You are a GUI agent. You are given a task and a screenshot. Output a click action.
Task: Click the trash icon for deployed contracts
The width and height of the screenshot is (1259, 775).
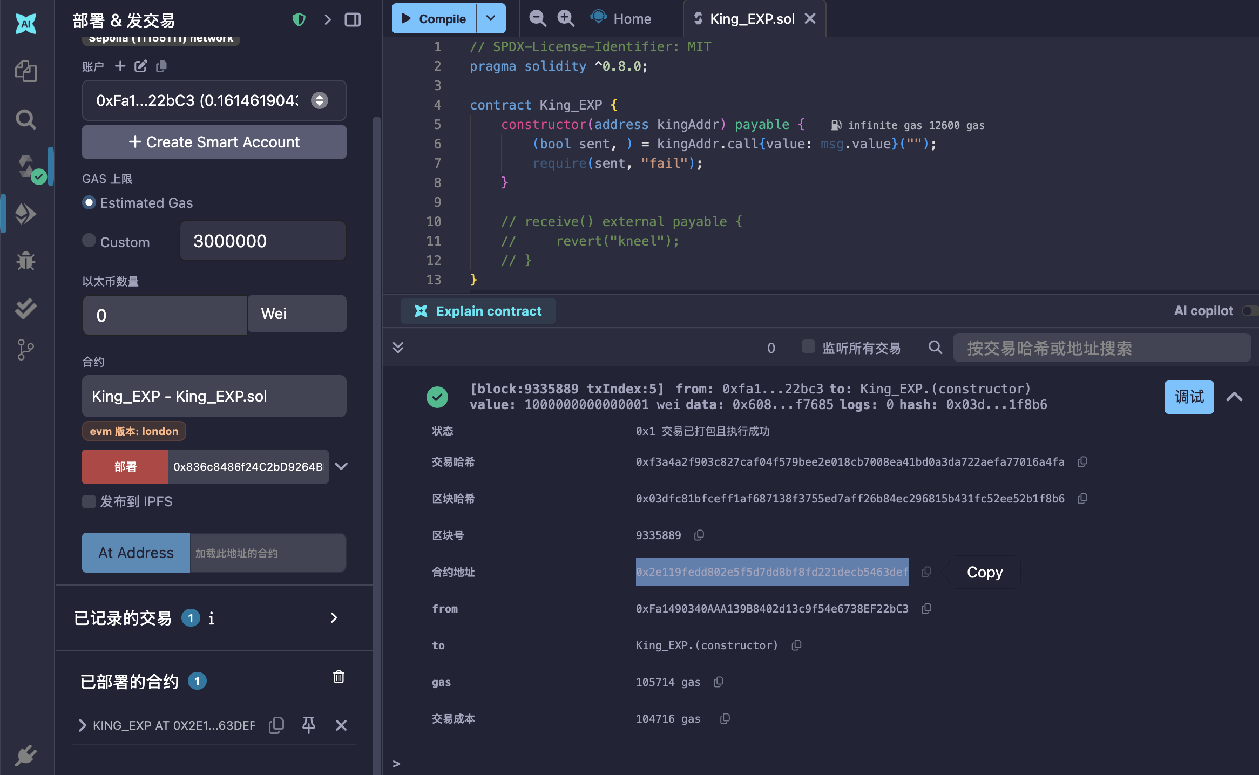[x=339, y=677]
